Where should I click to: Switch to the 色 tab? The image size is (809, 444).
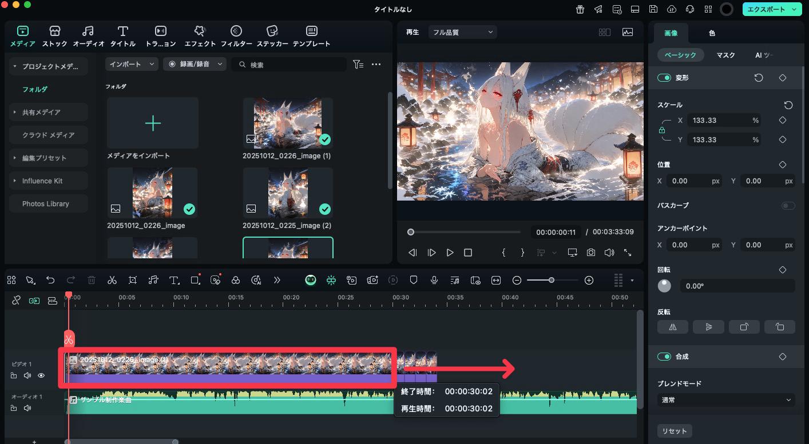point(711,33)
